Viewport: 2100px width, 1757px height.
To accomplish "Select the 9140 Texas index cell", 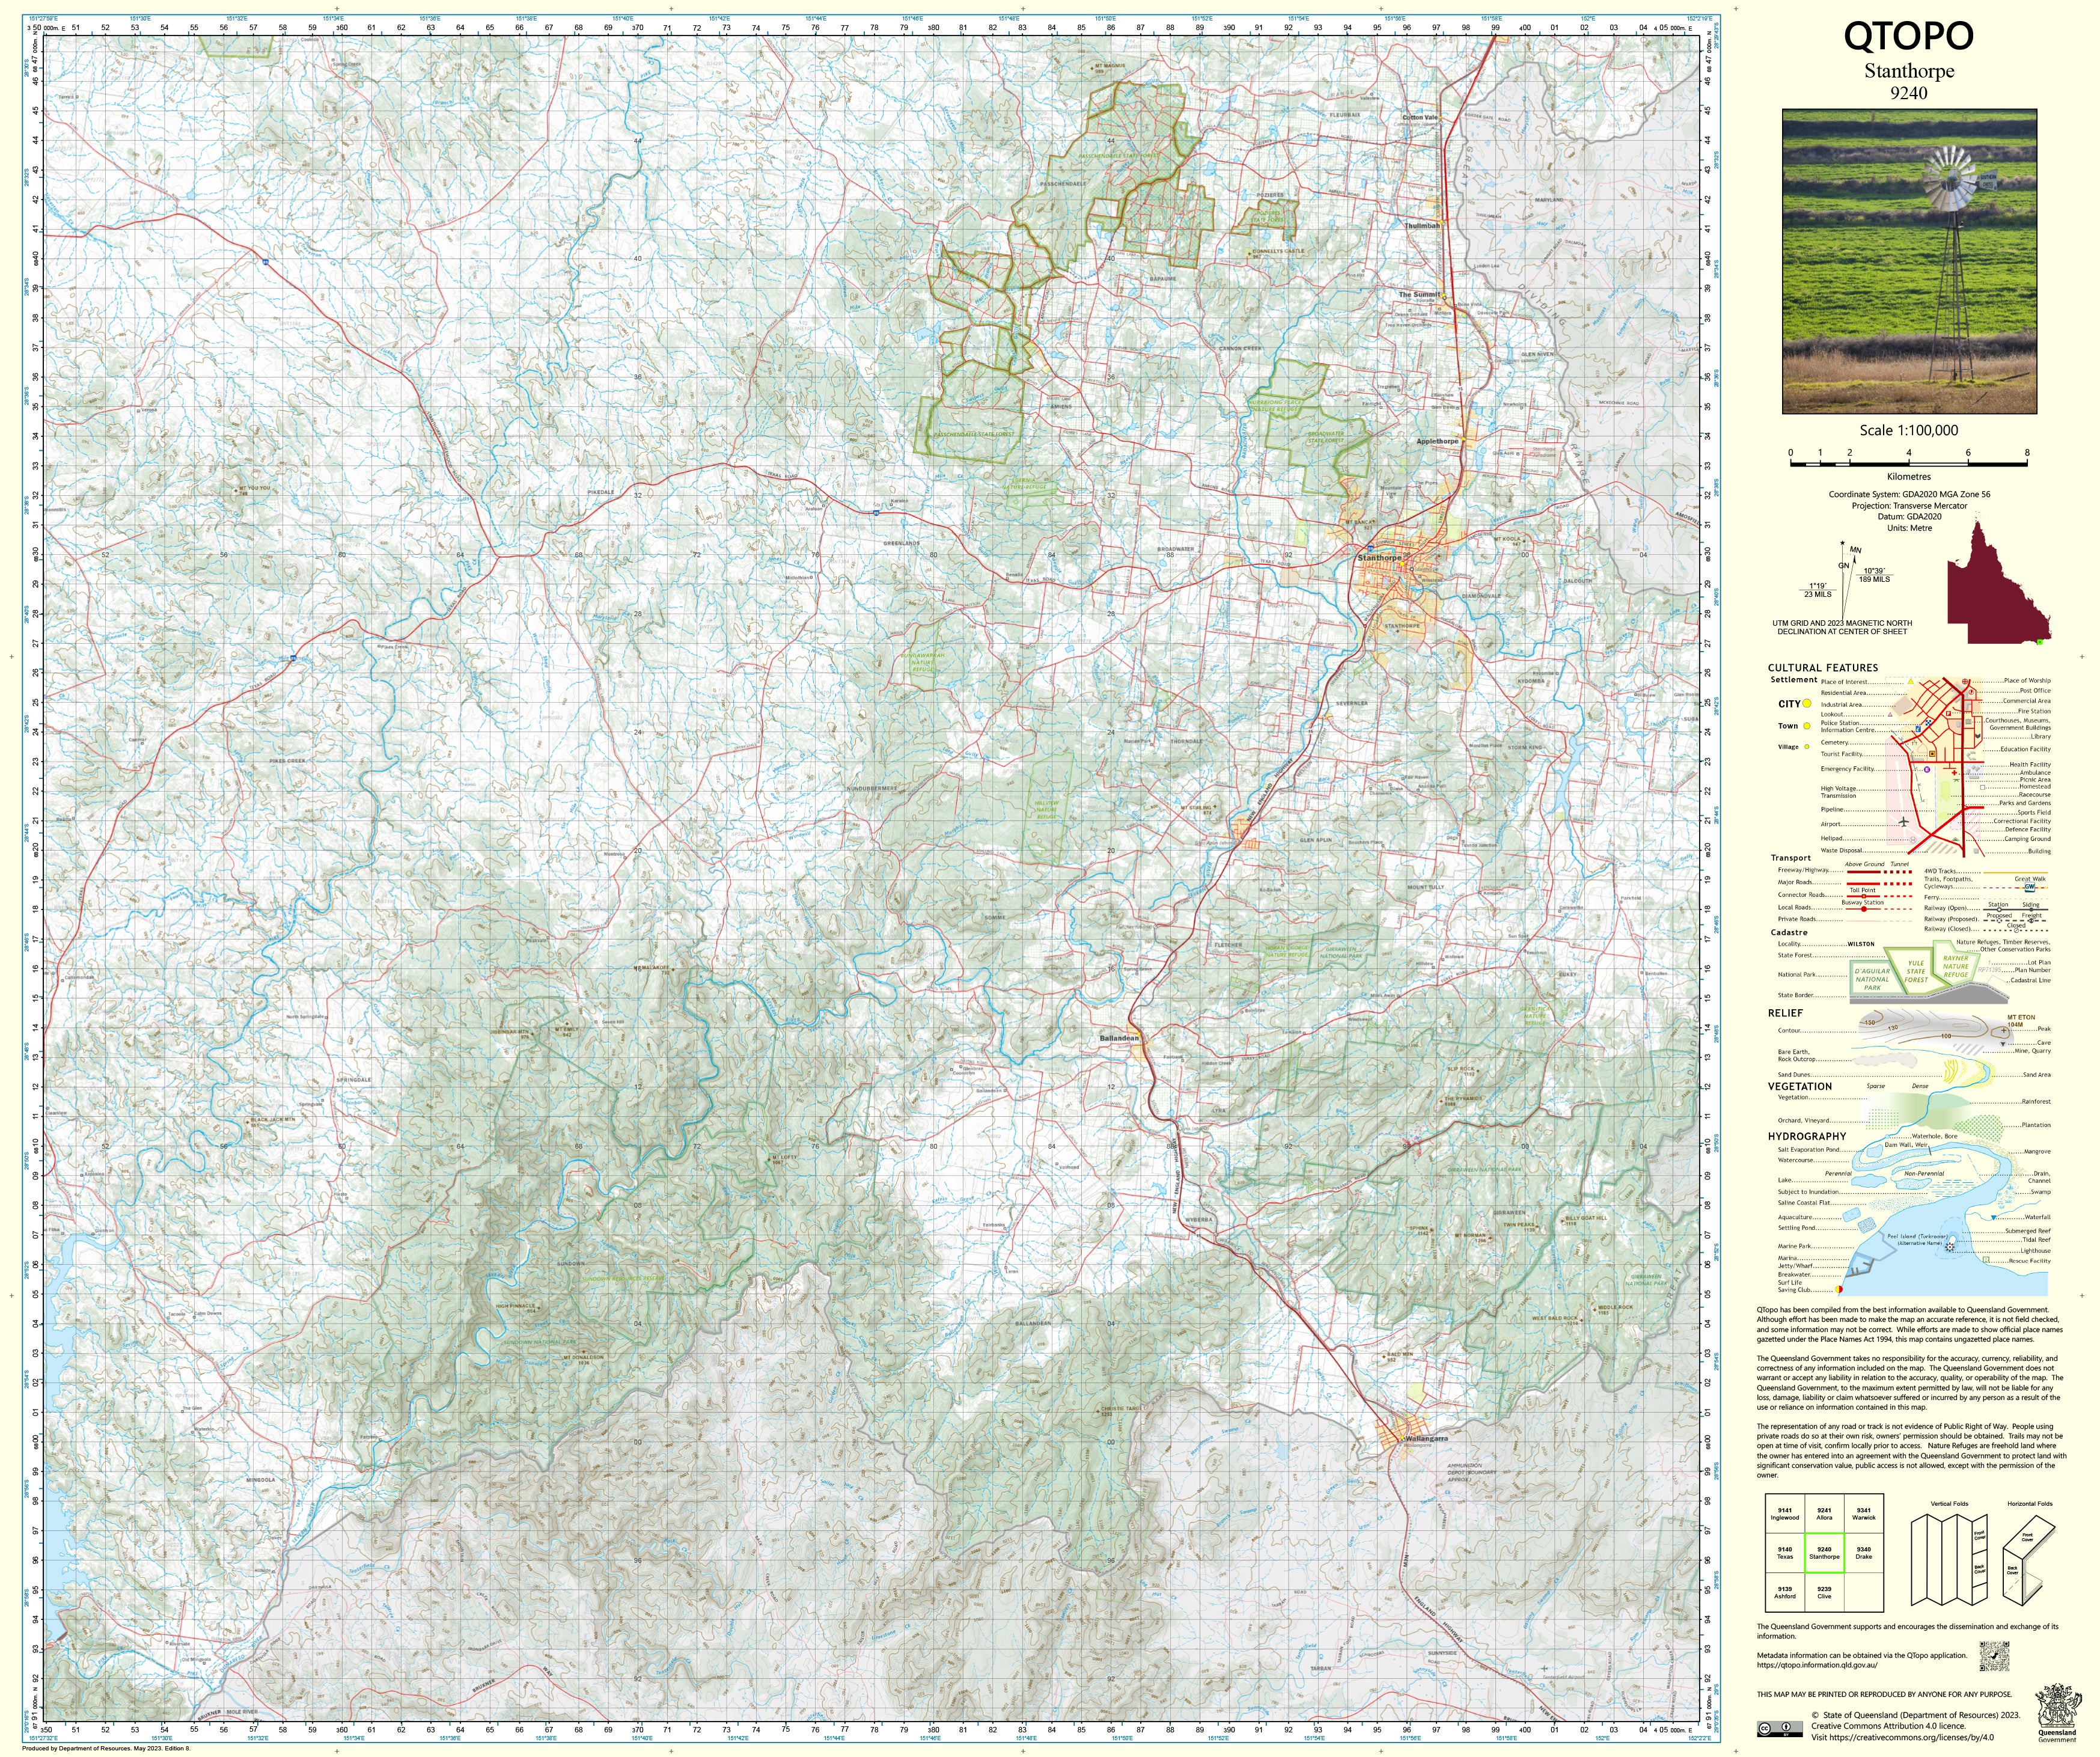I will tap(1785, 1553).
